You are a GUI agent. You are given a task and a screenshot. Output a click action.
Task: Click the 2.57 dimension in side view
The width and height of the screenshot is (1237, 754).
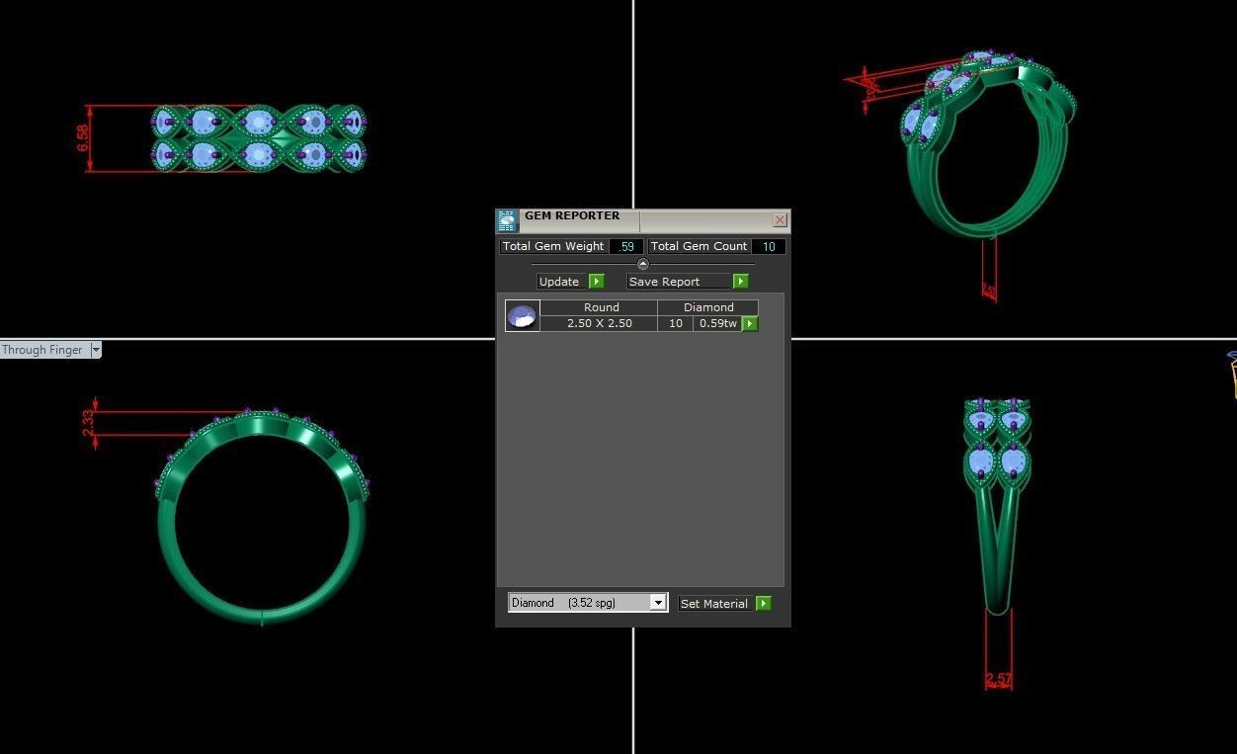point(998,679)
